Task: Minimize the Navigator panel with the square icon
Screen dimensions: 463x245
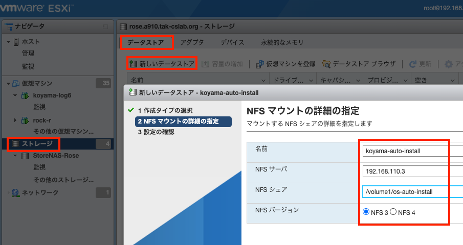Action: (105, 27)
